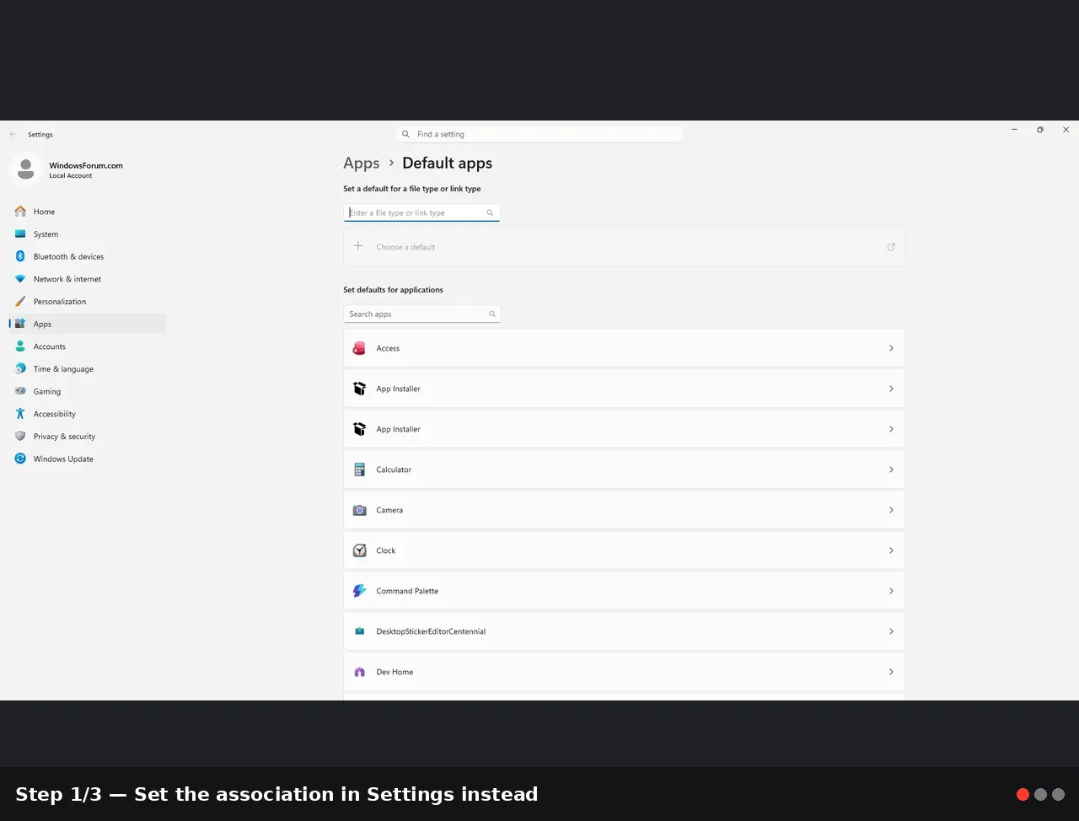Focus the Find a setting search box
This screenshot has width=1079, height=821.
(x=539, y=134)
